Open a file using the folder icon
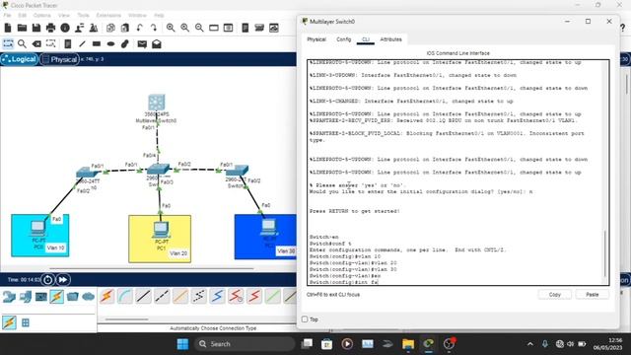The height and width of the screenshot is (355, 631). point(22,28)
